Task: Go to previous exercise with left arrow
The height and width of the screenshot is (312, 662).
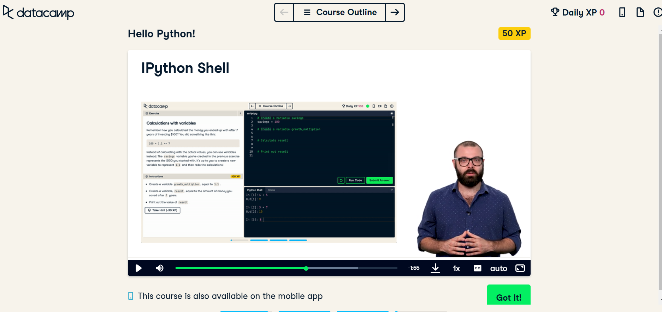Action: tap(284, 12)
